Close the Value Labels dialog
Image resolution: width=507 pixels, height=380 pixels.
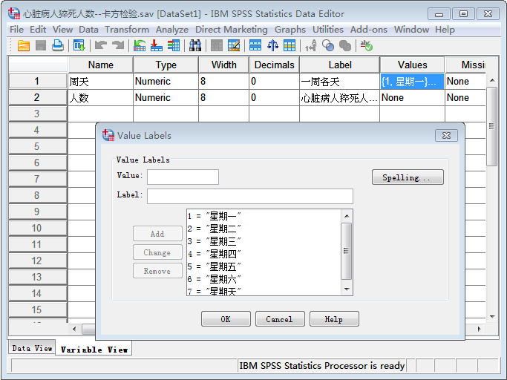[445, 135]
